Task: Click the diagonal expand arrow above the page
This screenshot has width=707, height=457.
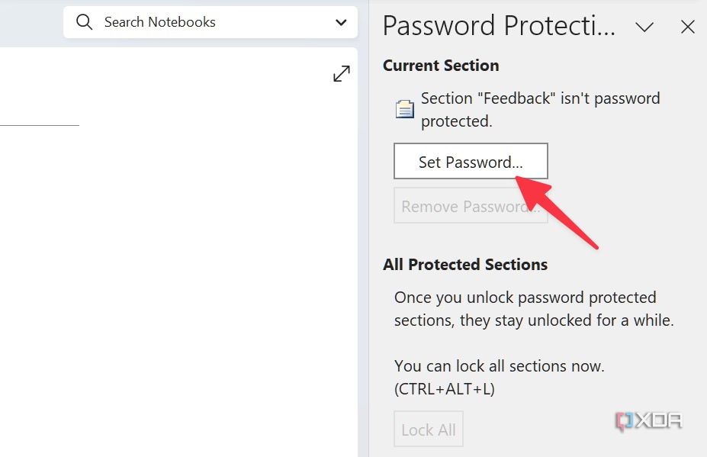Action: (341, 73)
